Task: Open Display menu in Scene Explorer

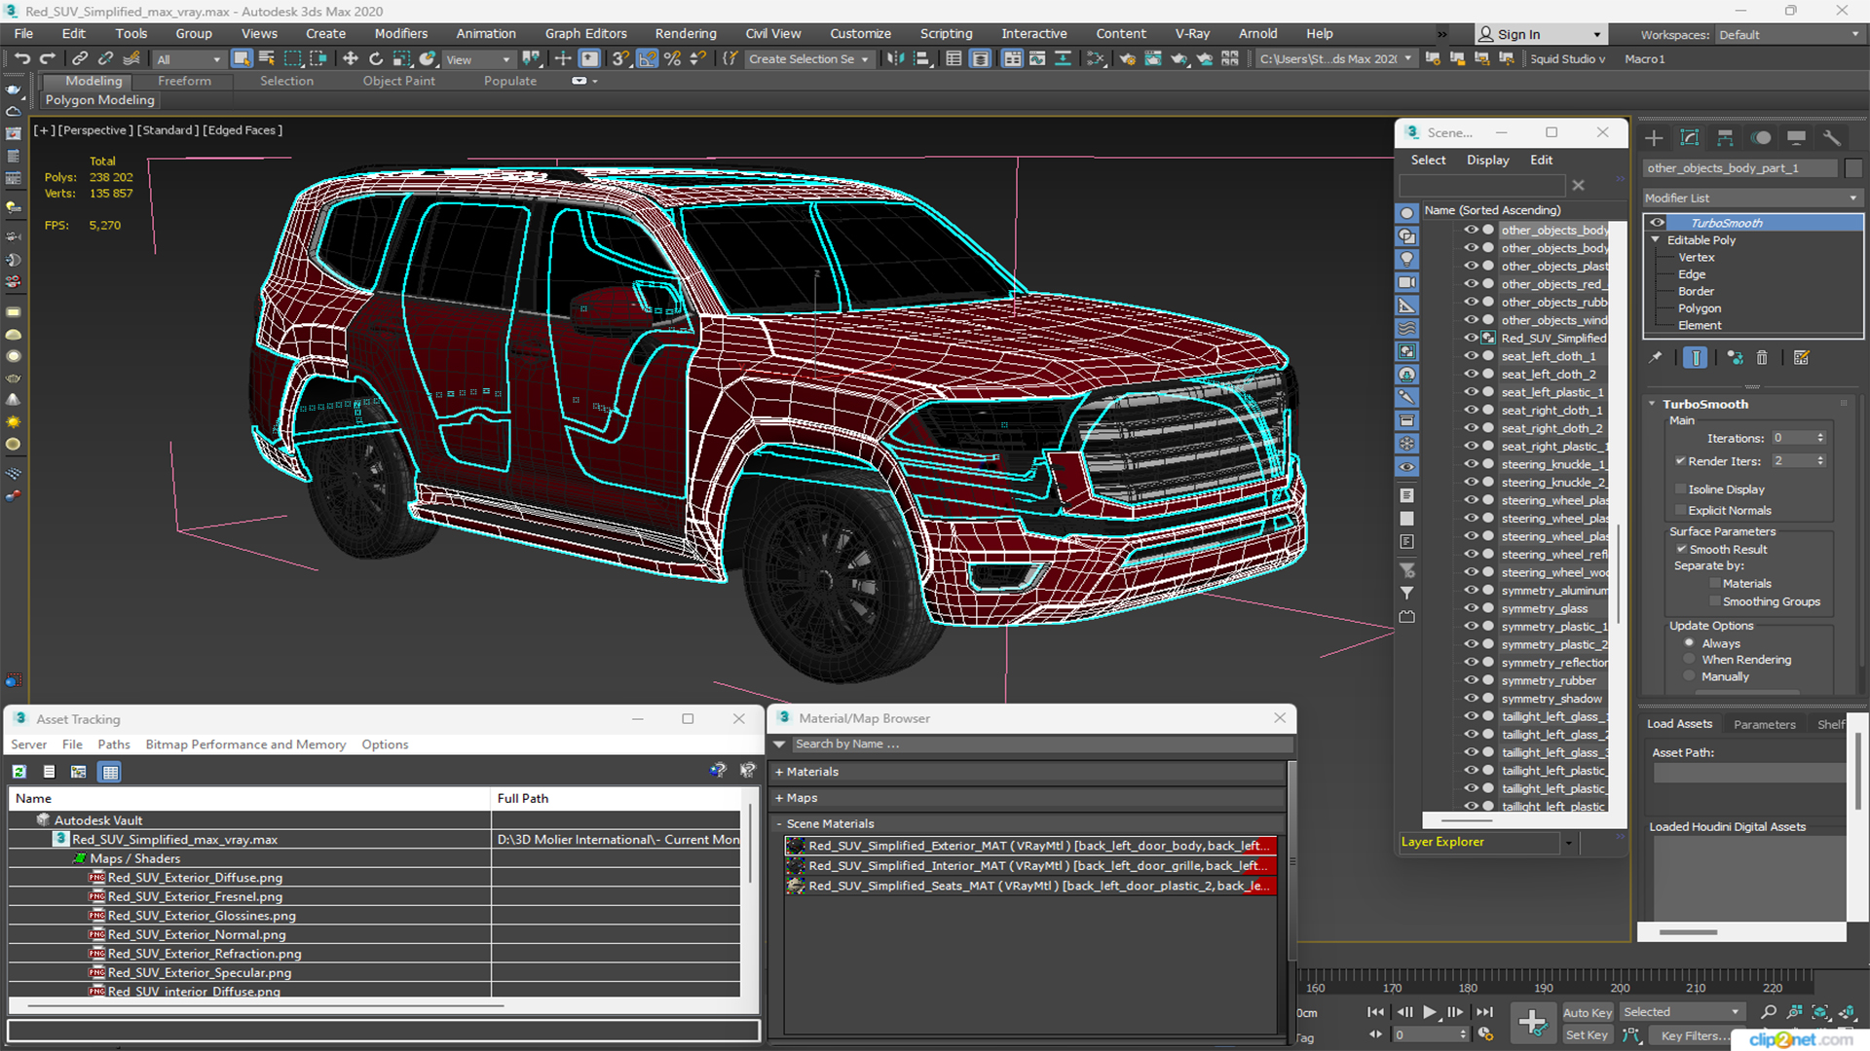Action: 1487,160
